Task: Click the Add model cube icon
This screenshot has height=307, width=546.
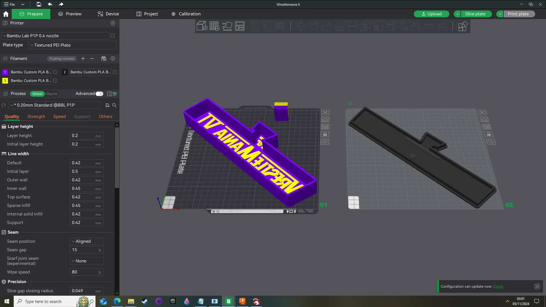Action: pos(202,26)
